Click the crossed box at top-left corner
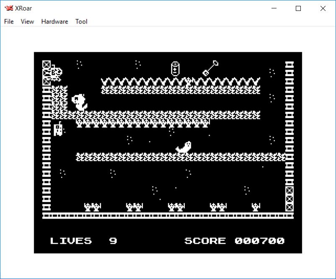336x279 pixels. pyautogui.click(x=47, y=65)
